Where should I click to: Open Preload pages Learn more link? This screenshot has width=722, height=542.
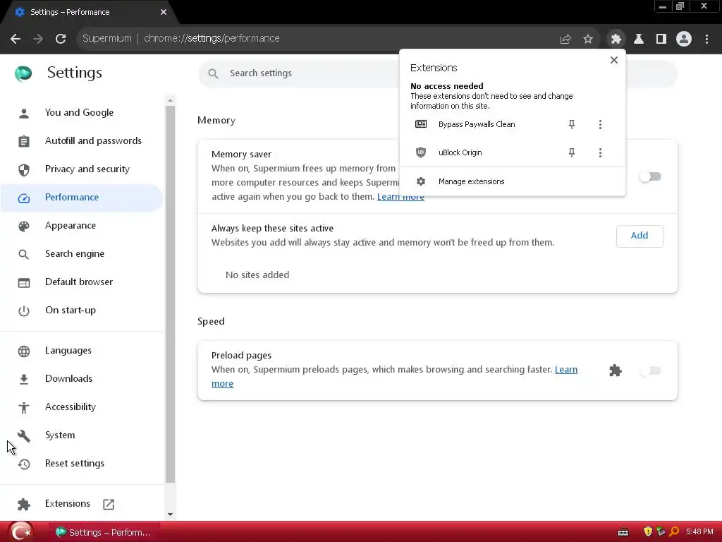(566, 370)
